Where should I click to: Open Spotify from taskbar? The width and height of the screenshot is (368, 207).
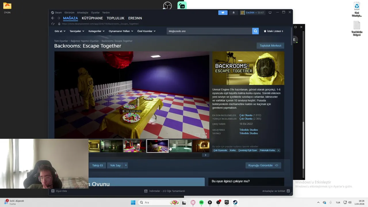coord(201,202)
